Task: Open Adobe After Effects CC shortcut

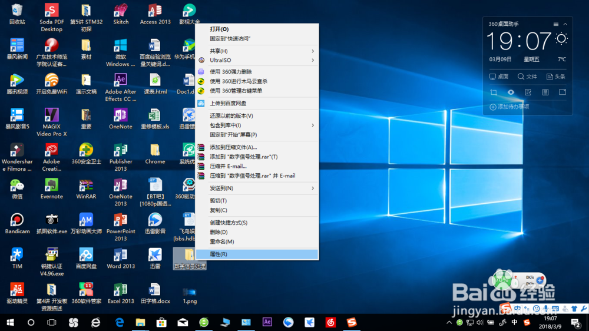Action: [x=121, y=87]
